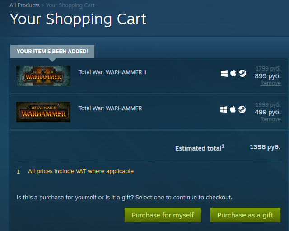Click Windows icon for Total War: WARHAMMER II
Image resolution: width=289 pixels, height=231 pixels.
(224, 73)
